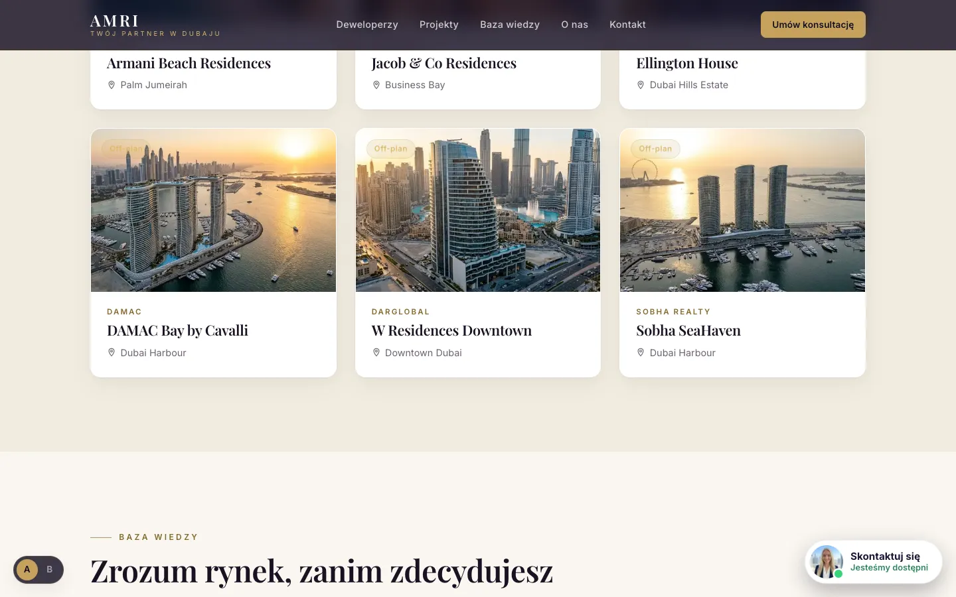The height and width of the screenshot is (597, 956).
Task: Select the O nas nav item
Action: click(574, 25)
